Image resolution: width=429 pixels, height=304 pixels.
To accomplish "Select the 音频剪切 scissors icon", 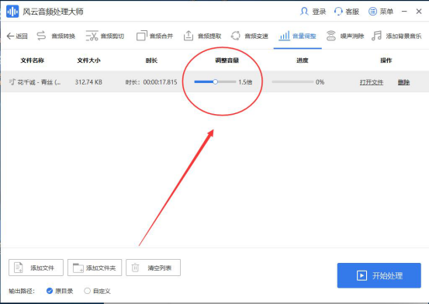I will point(92,36).
